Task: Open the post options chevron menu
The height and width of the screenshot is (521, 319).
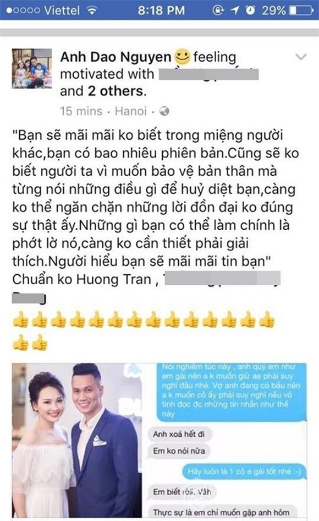Action: pyautogui.click(x=301, y=57)
